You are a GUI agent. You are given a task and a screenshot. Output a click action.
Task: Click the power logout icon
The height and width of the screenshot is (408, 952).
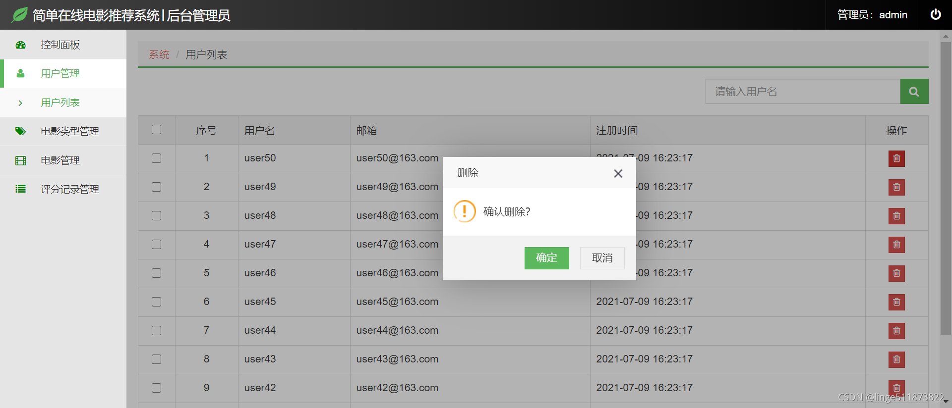(936, 14)
